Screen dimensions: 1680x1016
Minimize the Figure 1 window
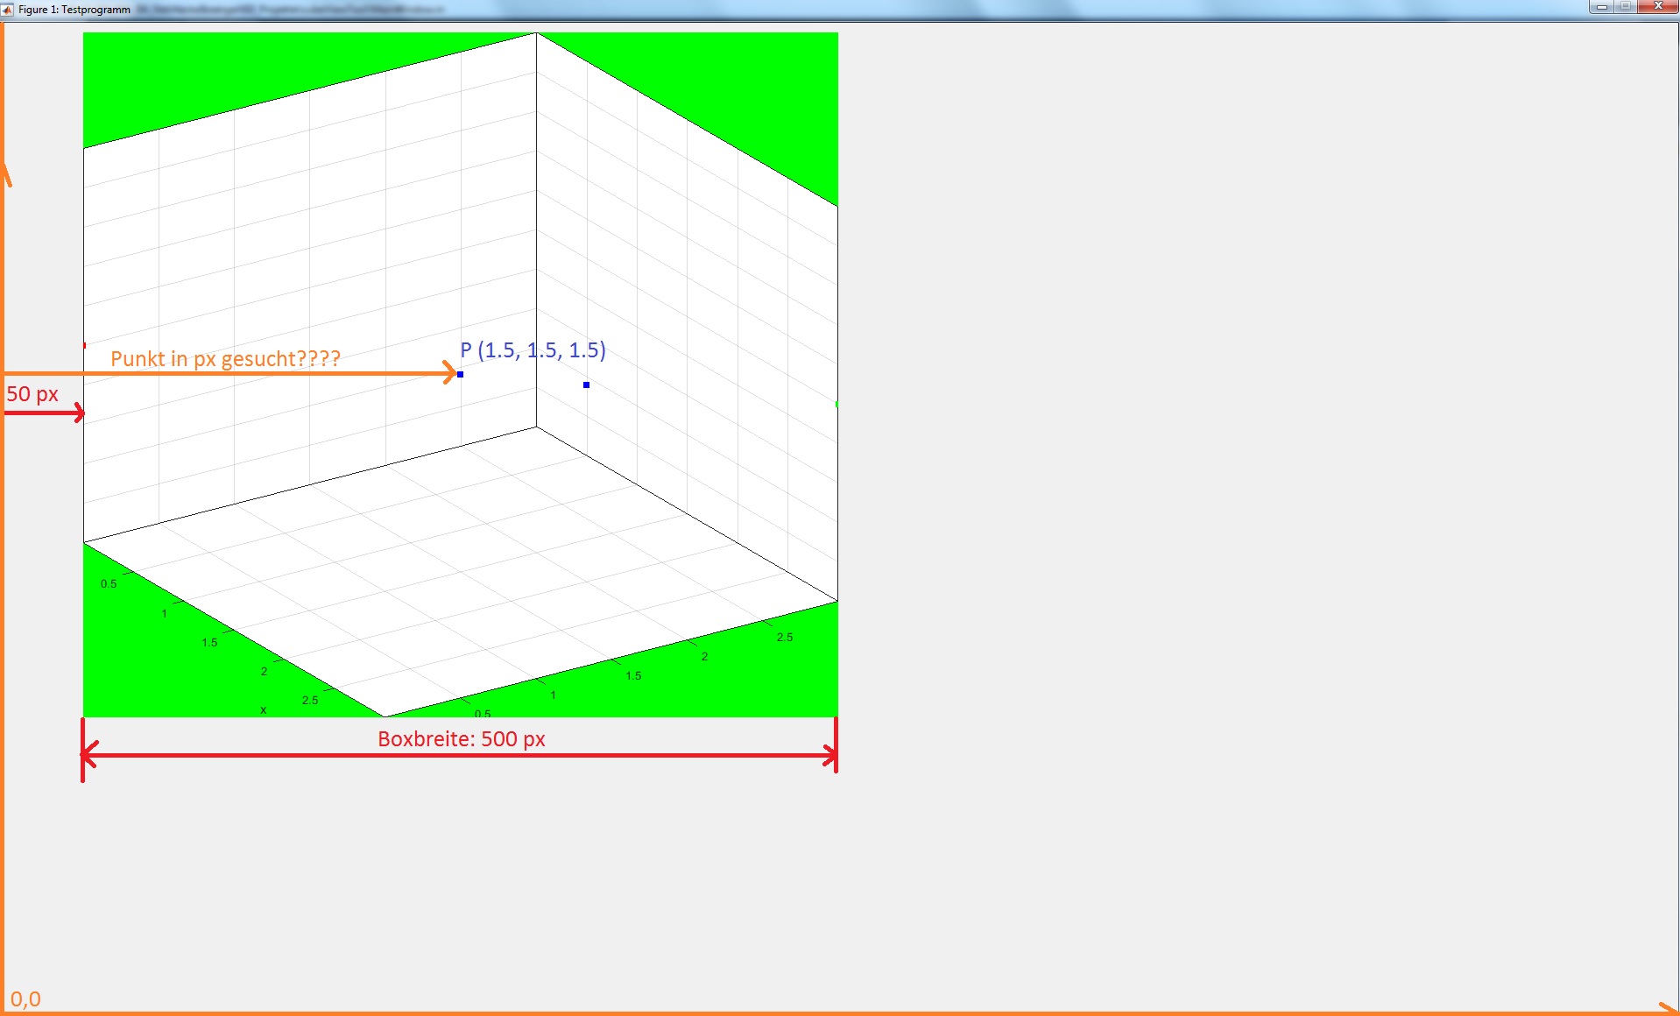[x=1602, y=7]
